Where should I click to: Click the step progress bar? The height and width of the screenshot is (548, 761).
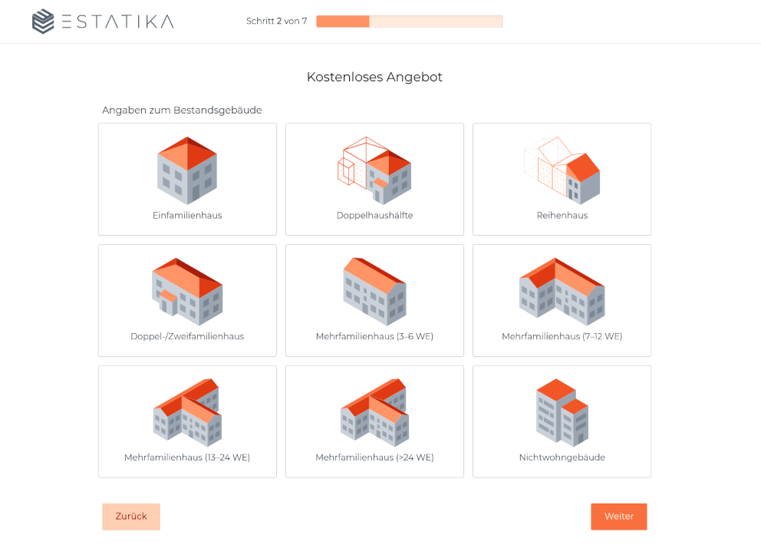[x=409, y=21]
